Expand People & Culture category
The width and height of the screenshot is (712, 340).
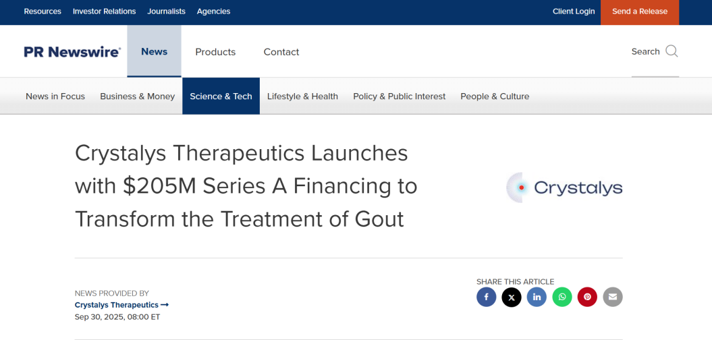click(495, 96)
